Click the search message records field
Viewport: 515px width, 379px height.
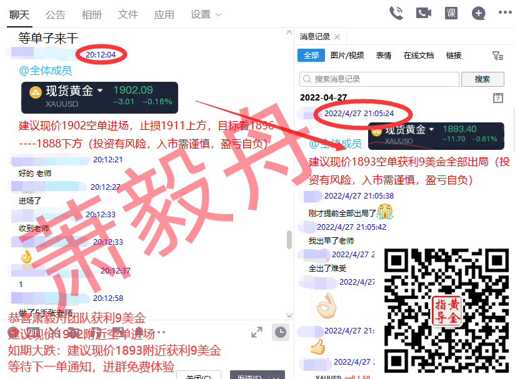tap(379, 79)
